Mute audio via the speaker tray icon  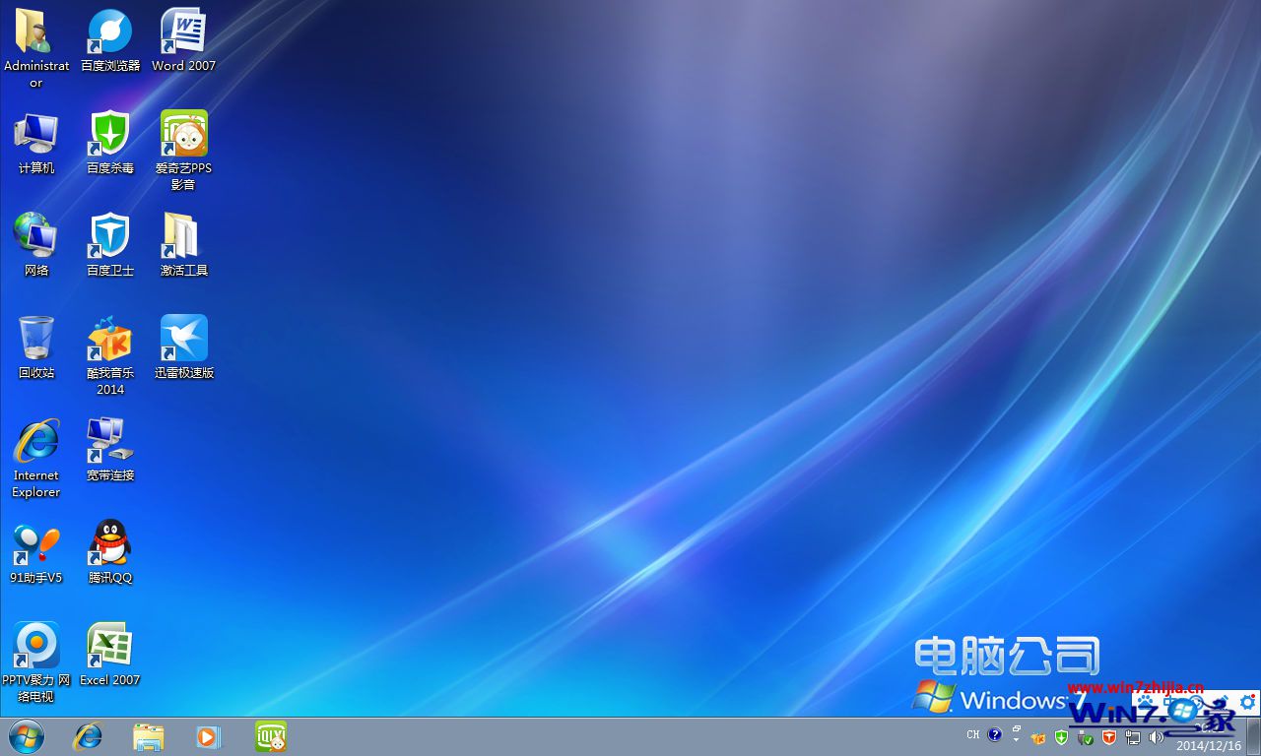[1156, 736]
